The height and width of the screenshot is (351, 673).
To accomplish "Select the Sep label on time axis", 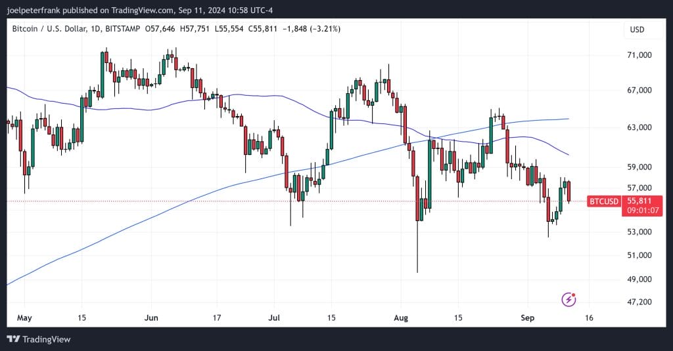I will point(528,318).
